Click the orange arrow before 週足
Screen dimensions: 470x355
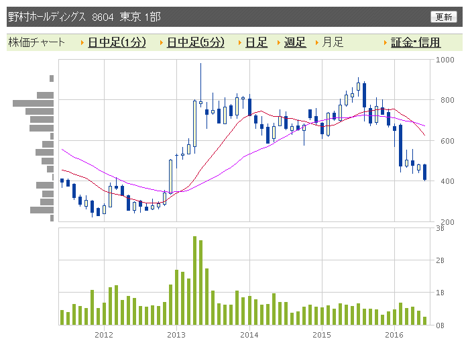[279, 42]
